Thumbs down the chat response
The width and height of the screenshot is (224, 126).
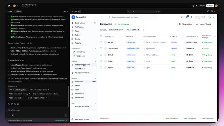pos(12,104)
